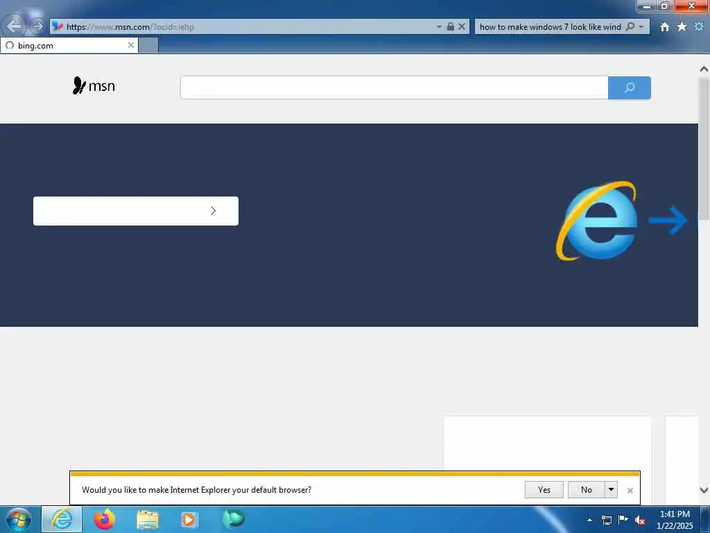The width and height of the screenshot is (710, 533).
Task: Choose No on default browser prompt
Action: point(587,490)
